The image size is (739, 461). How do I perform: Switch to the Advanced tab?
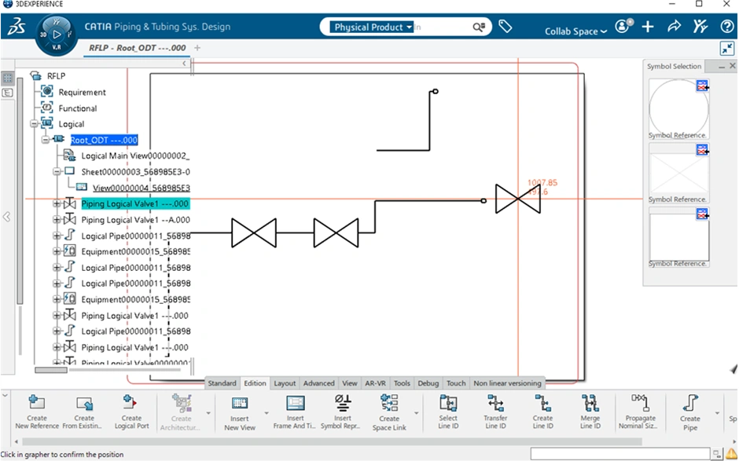(x=318, y=383)
